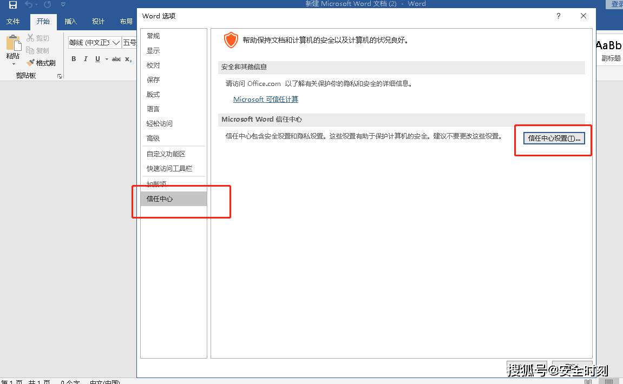Click the Save icon in the title bar
623x384 pixels.
click(x=12, y=5)
